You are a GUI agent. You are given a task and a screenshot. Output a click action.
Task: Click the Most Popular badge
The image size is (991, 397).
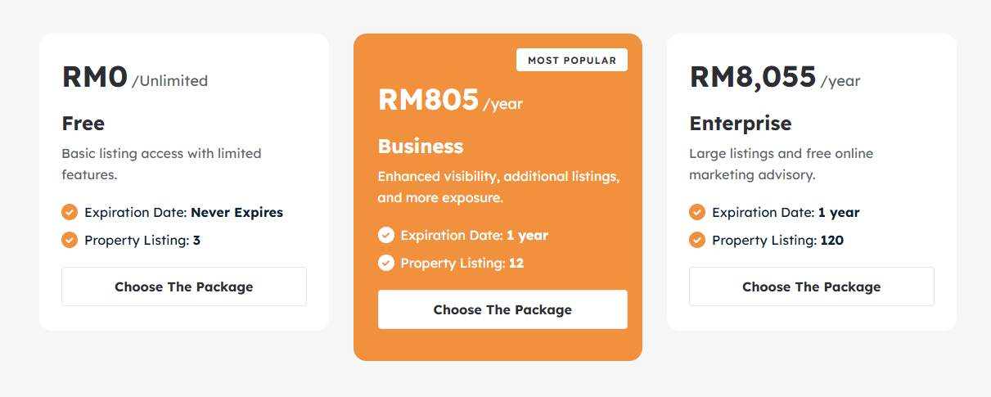click(572, 61)
